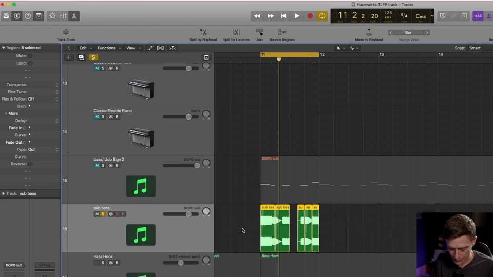
Task: Open the Toolbar toggle button
Action: coord(39,16)
